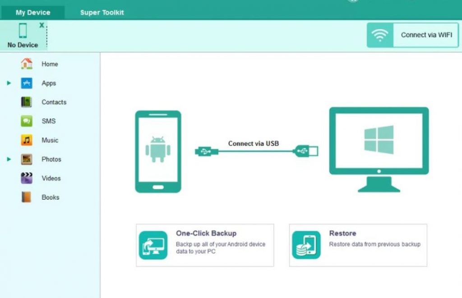Select Contacts label in sidebar
The width and height of the screenshot is (462, 298).
tap(54, 102)
